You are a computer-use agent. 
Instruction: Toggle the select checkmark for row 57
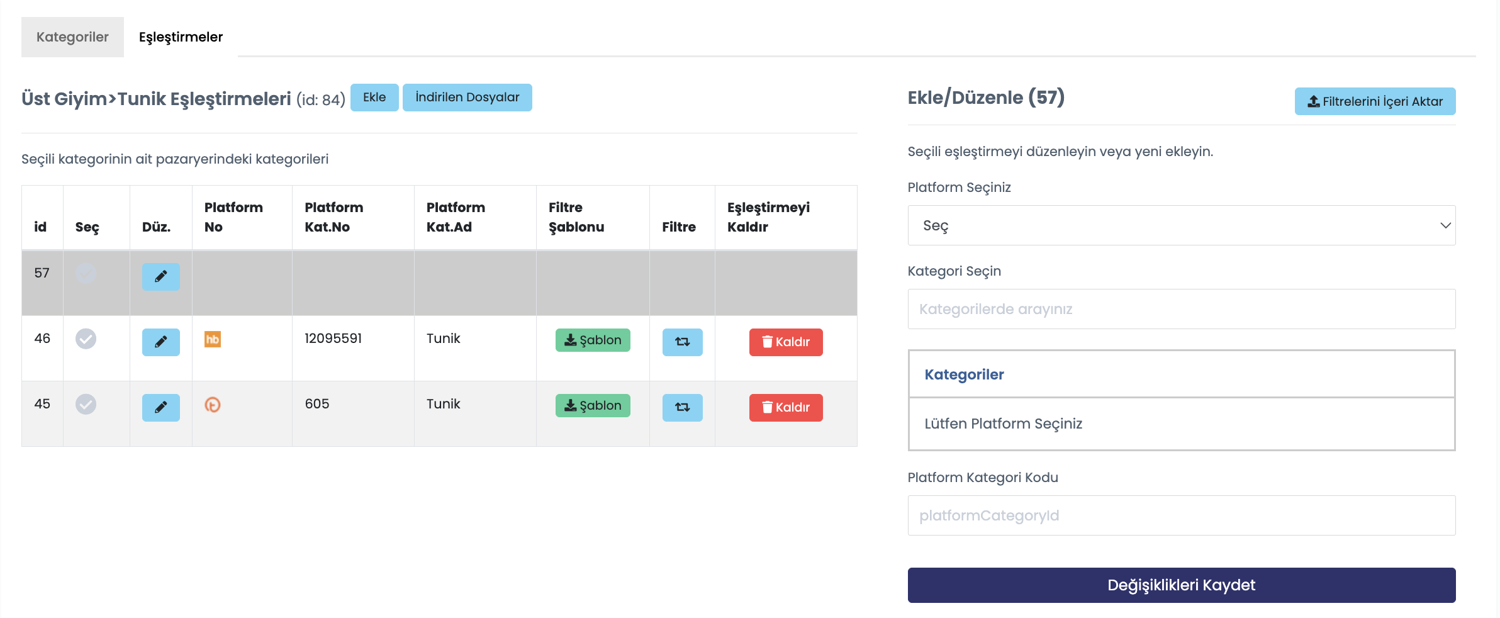pyautogui.click(x=86, y=273)
